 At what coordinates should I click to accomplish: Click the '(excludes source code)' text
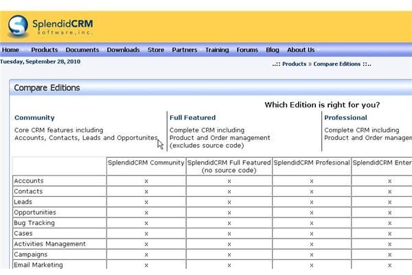pyautogui.click(x=207, y=145)
